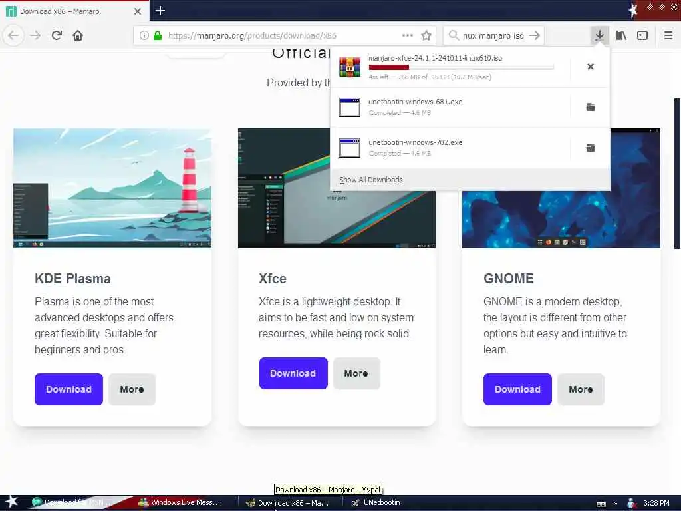This screenshot has width=681, height=511.
Task: Click the system tray keyboard icon
Action: pyautogui.click(x=601, y=504)
